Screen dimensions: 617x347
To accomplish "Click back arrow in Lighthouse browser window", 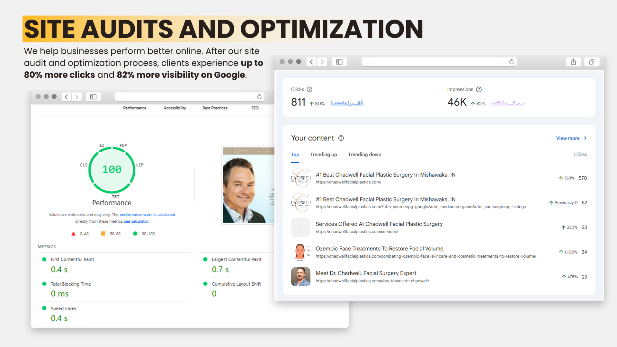I will [x=67, y=97].
